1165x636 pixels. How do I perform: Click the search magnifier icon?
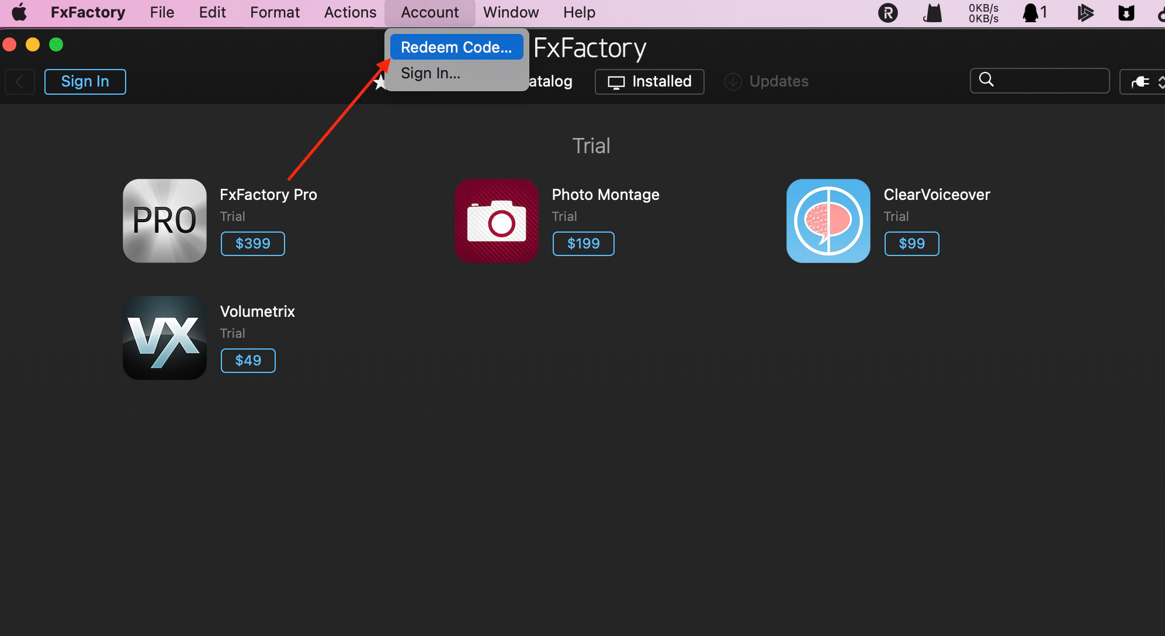(x=986, y=79)
